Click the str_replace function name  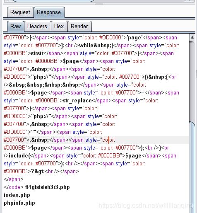[77, 101]
